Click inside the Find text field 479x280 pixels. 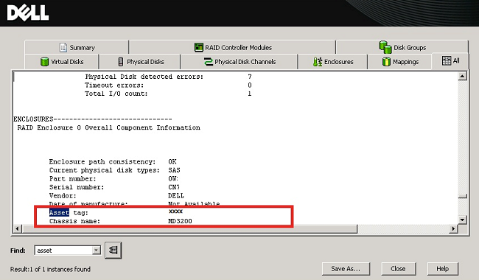click(x=63, y=251)
